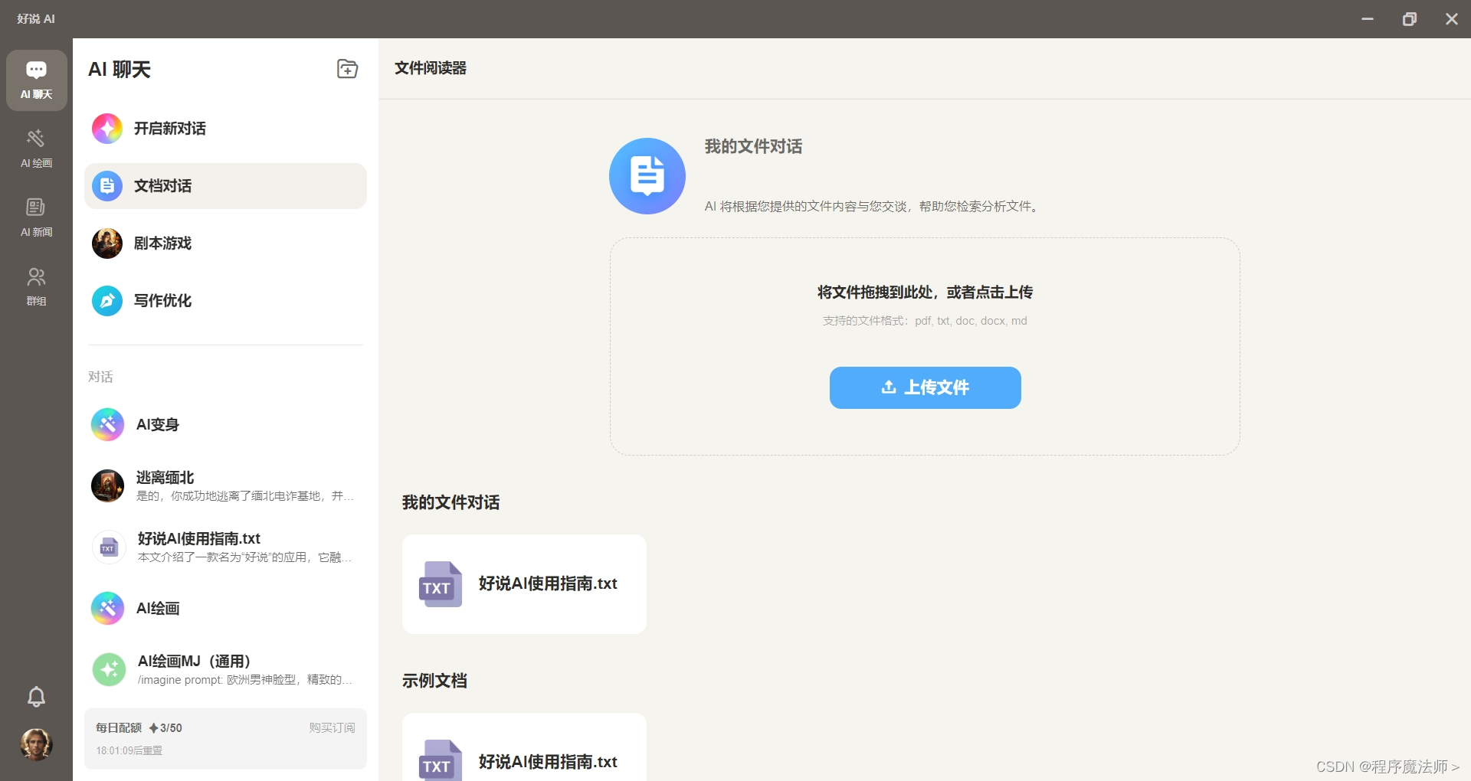Click the drag-and-drop upload area text
The width and height of the screenshot is (1471, 781).
pos(925,292)
